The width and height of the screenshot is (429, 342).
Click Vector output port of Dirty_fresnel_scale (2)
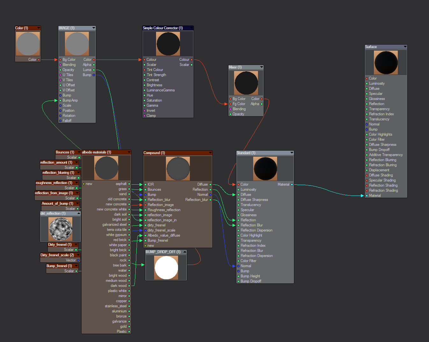(78, 260)
